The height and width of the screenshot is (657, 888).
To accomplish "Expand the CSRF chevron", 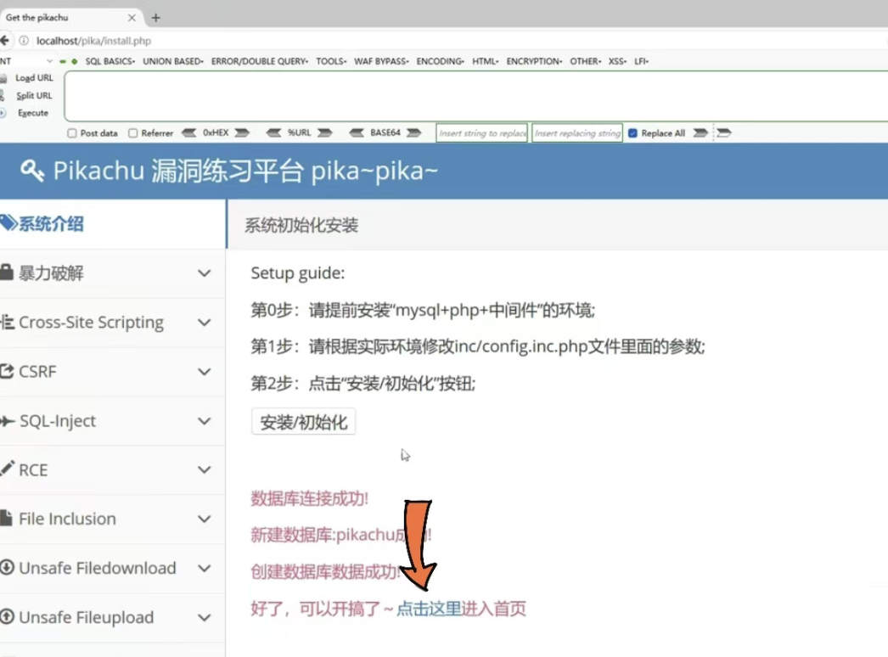I will pos(205,372).
